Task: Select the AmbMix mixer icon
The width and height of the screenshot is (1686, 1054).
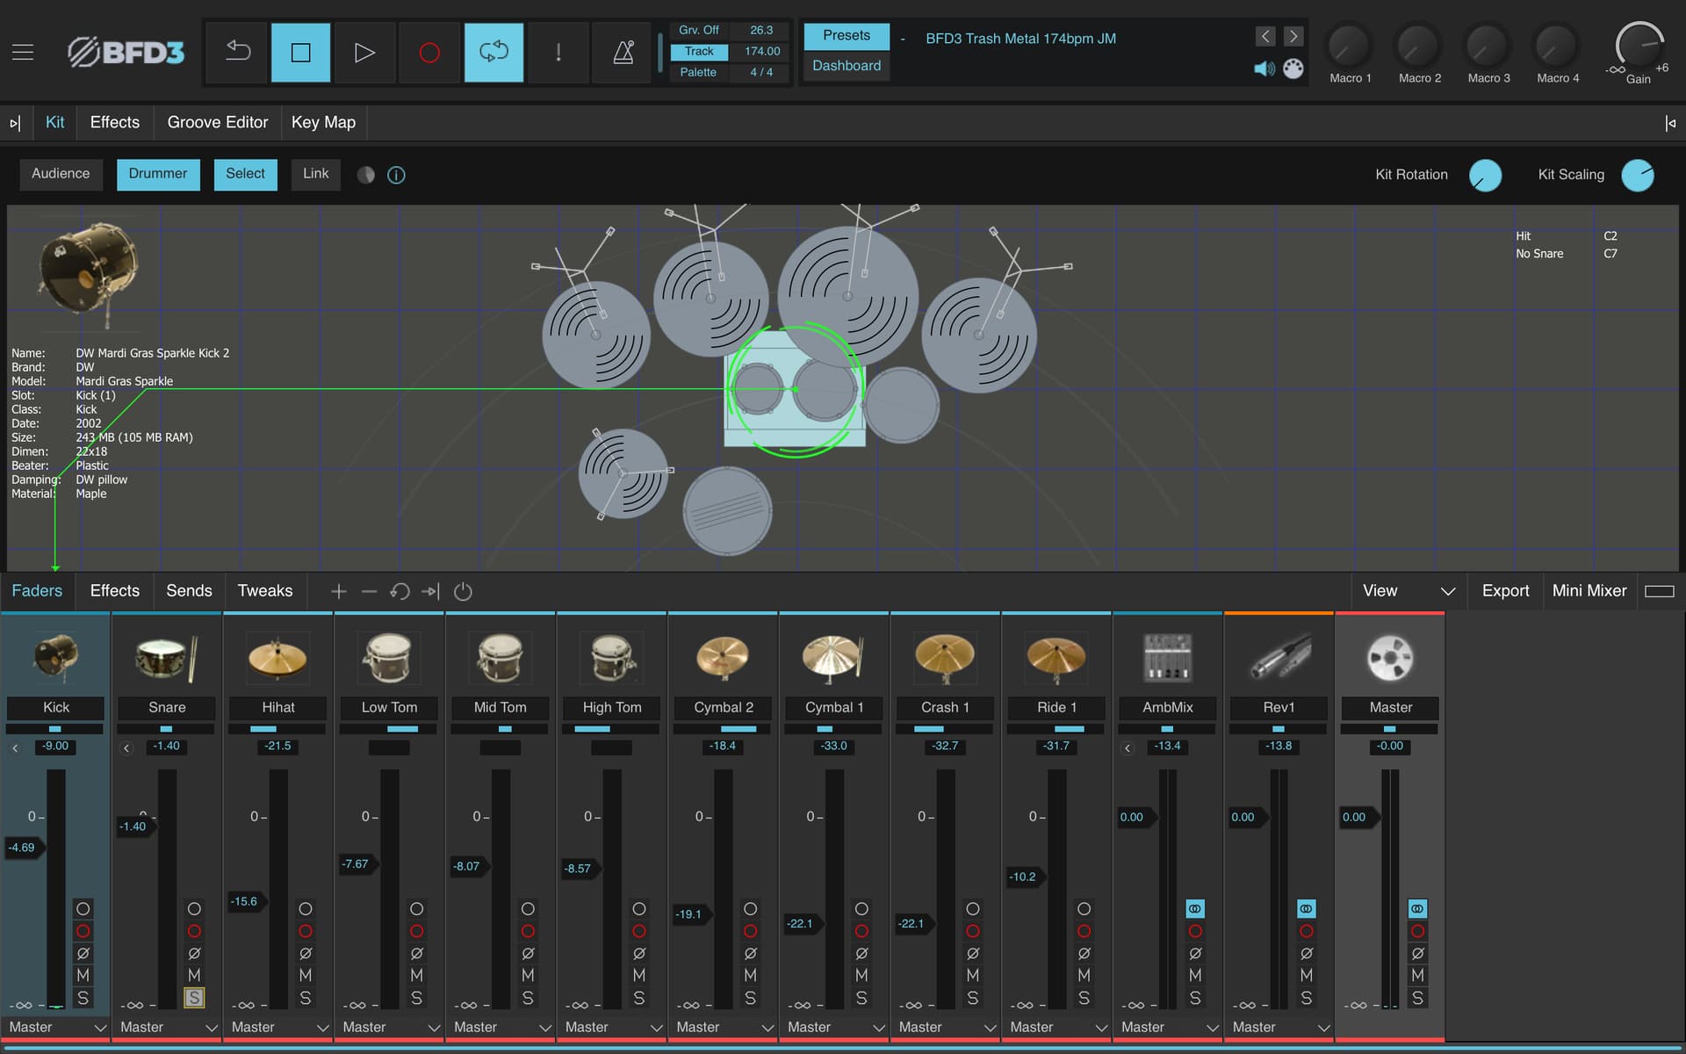Action: click(x=1167, y=658)
